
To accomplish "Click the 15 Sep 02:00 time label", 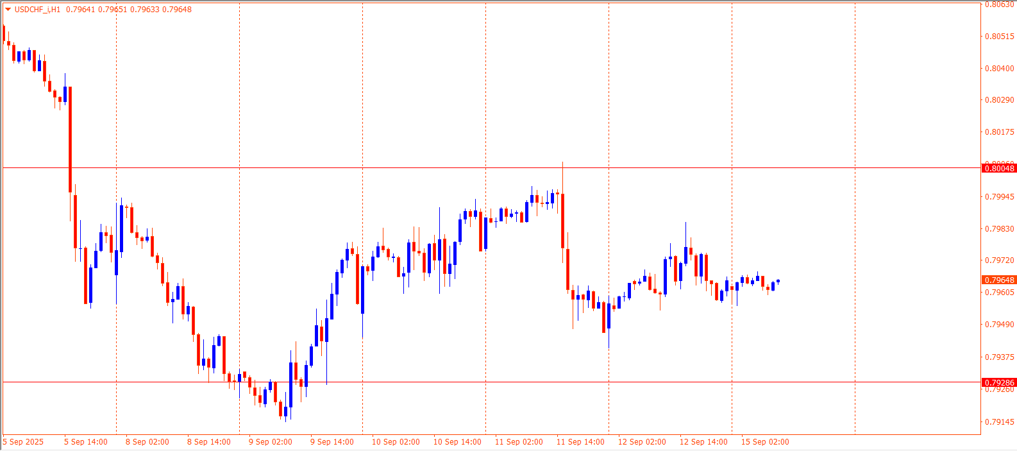I will (765, 441).
